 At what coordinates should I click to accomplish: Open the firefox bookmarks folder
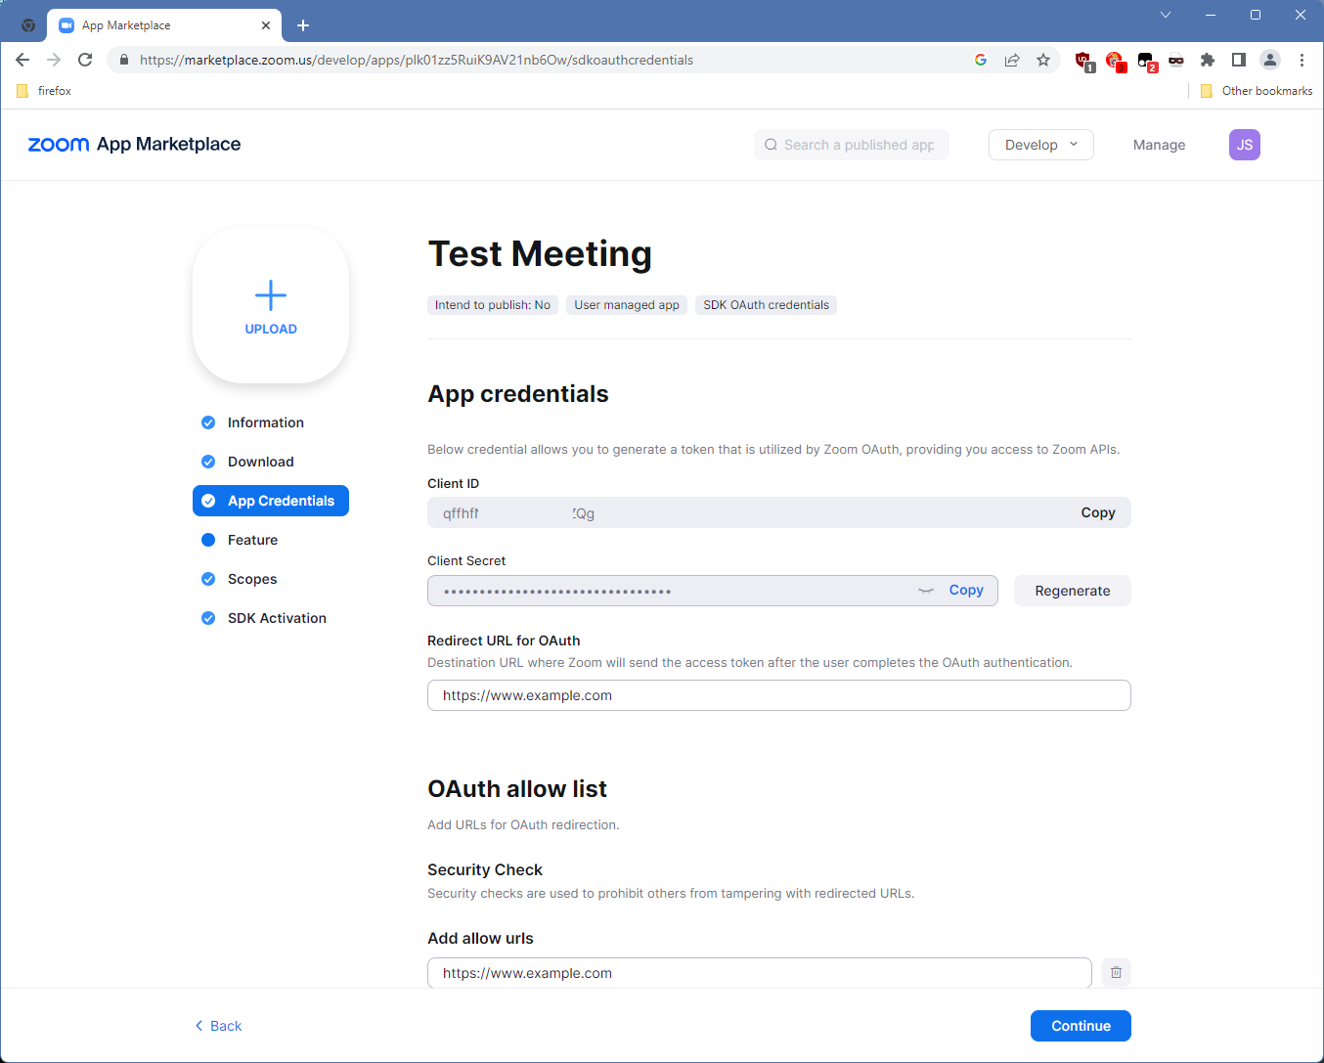click(x=44, y=91)
